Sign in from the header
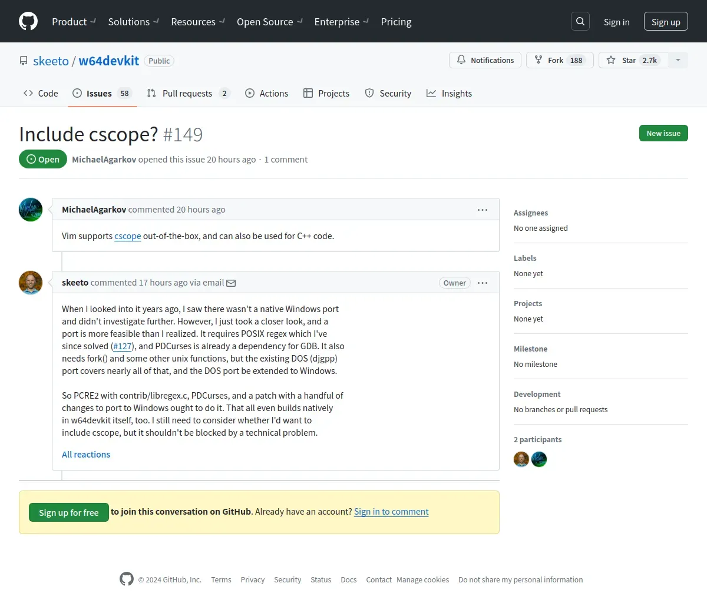This screenshot has width=707, height=613. [616, 22]
